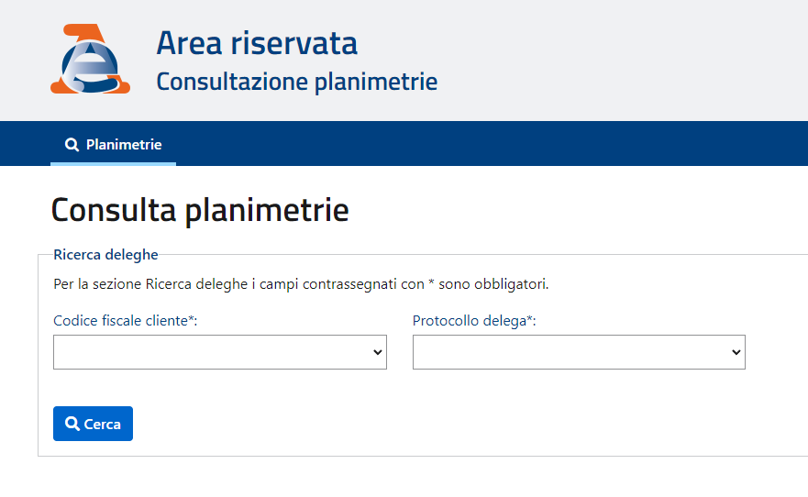
Task: Click the Ricerca deleghe section legend
Action: click(x=105, y=254)
